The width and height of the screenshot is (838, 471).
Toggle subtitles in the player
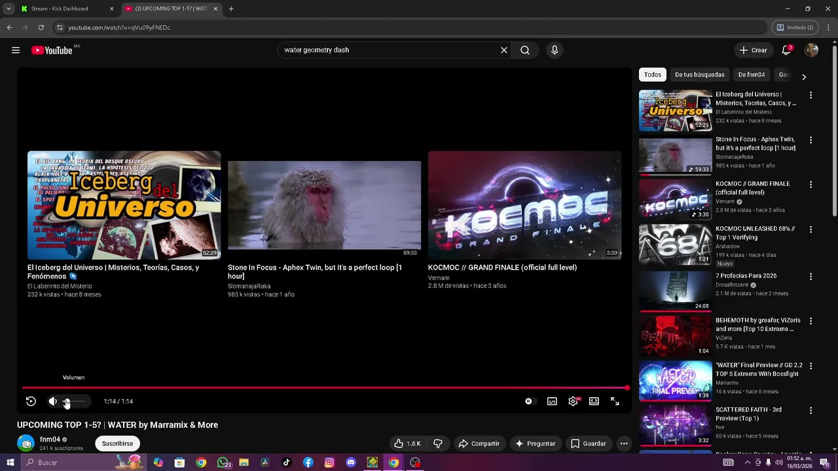pos(552,402)
